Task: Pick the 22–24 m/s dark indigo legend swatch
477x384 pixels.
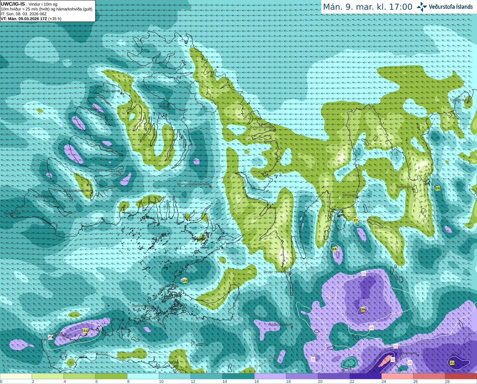Action: point(366,376)
